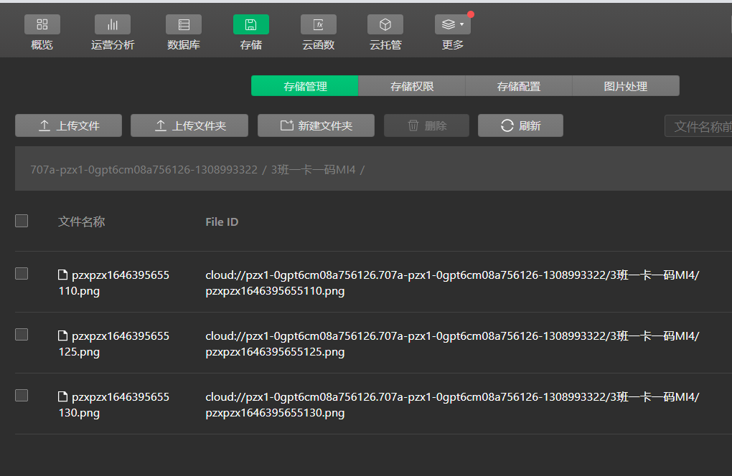Select the green 存储 storage icon
Image resolution: width=732 pixels, height=476 pixels.
[251, 24]
